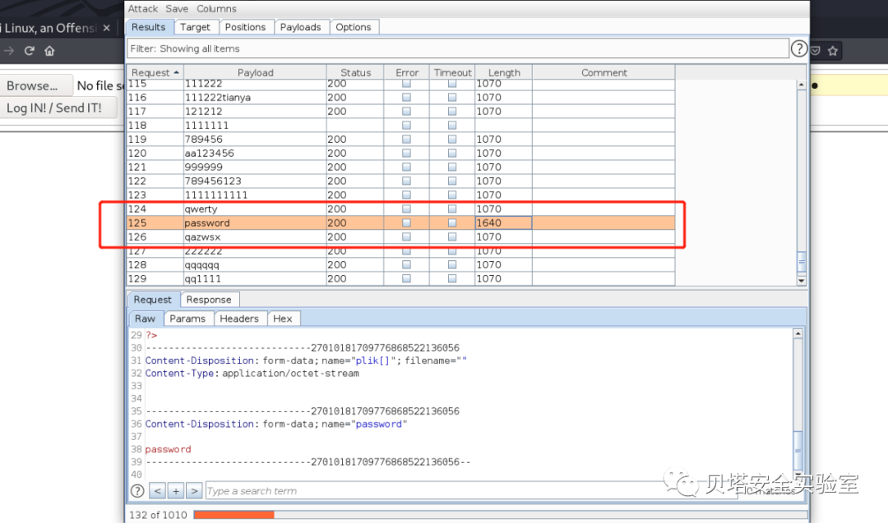This screenshot has height=523, width=888.
Task: Click the request viewer scrollbar thumb
Action: point(798,449)
